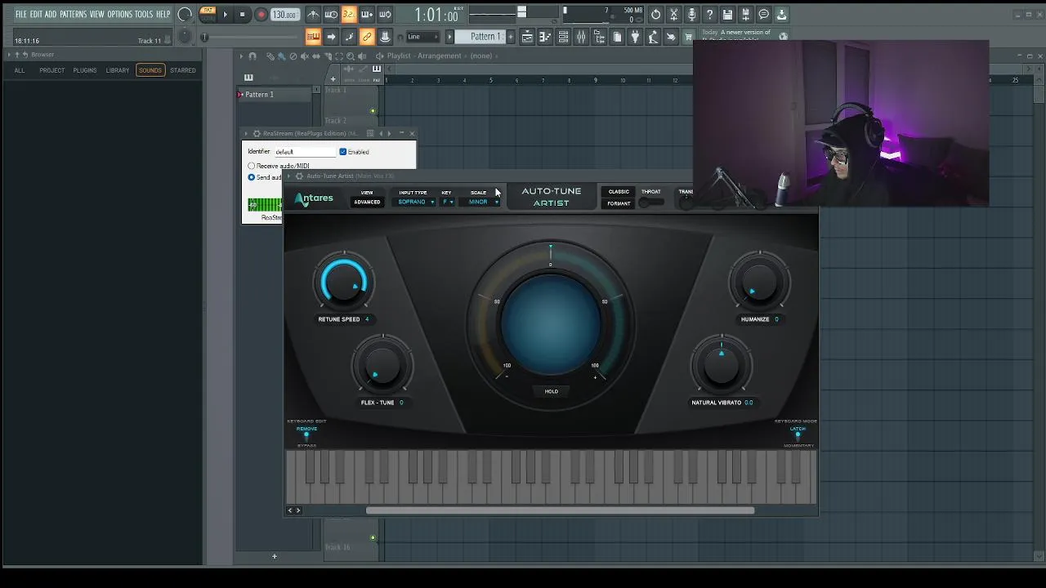The width and height of the screenshot is (1046, 588).
Task: Click the audio editor scissors icon
Action: pos(673,15)
